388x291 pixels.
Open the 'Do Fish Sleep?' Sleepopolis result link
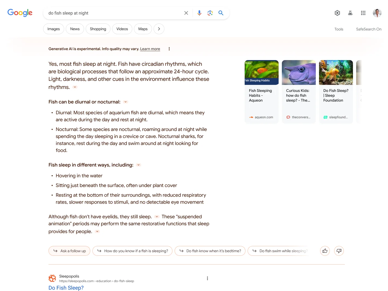coord(66,288)
